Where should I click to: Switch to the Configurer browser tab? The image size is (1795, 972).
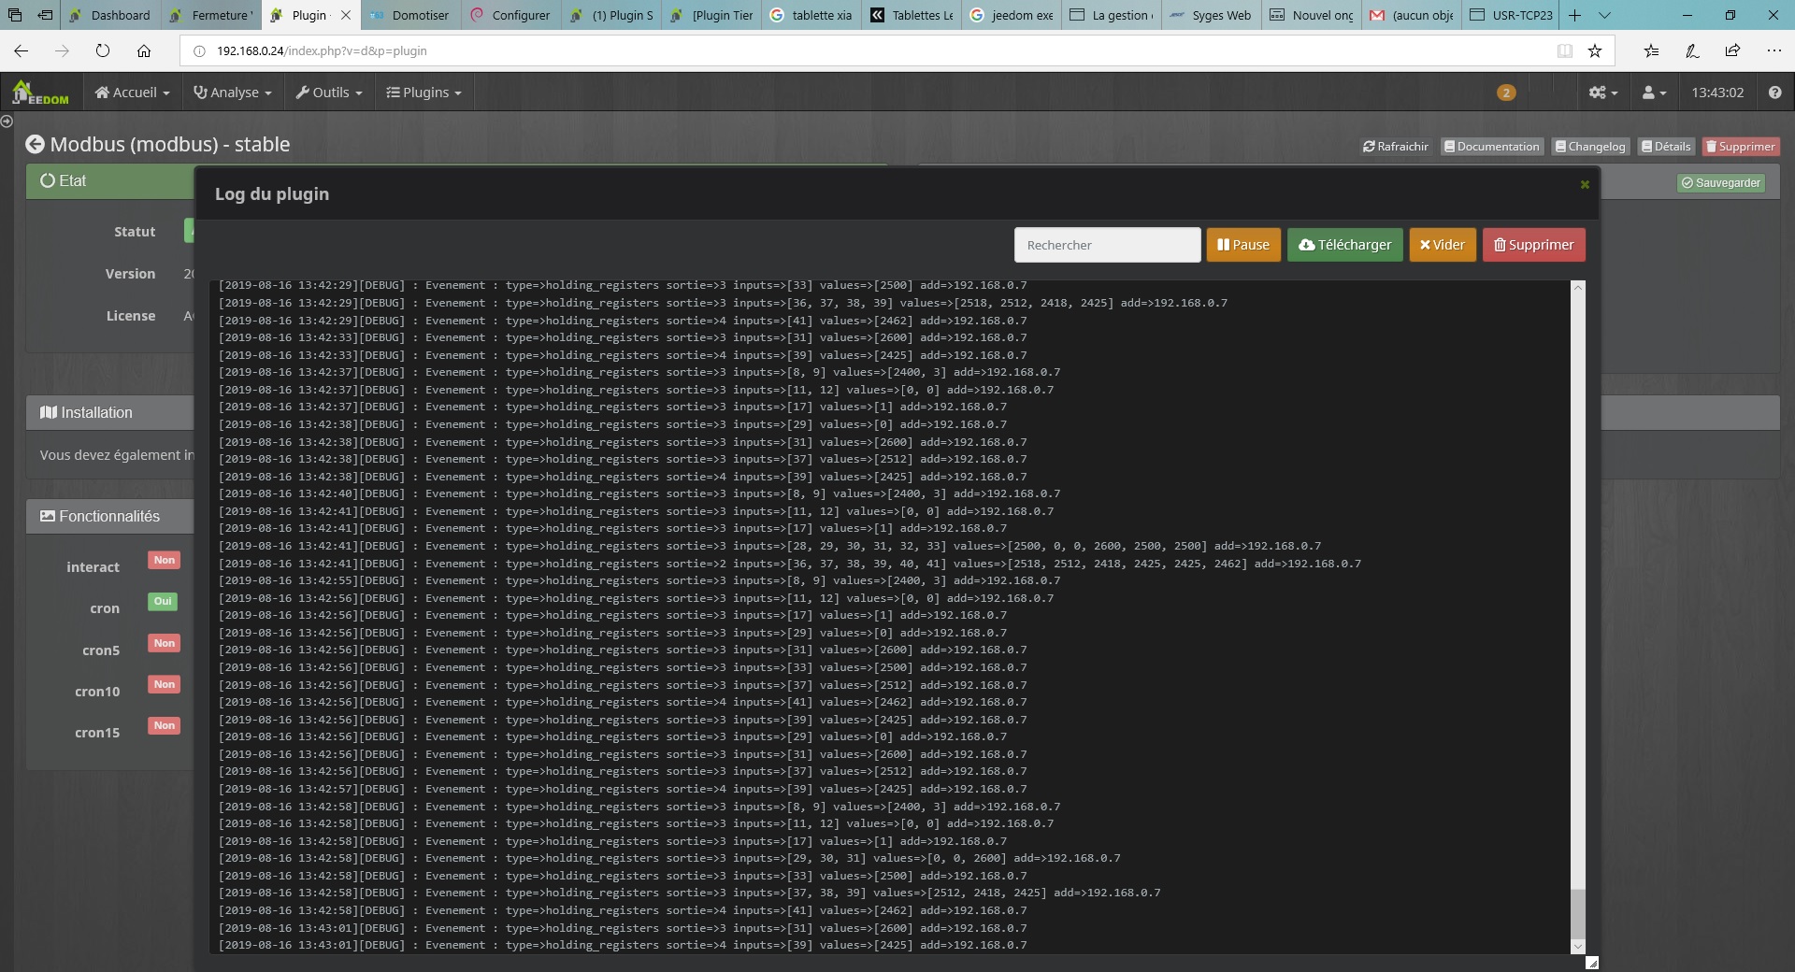tap(511, 15)
